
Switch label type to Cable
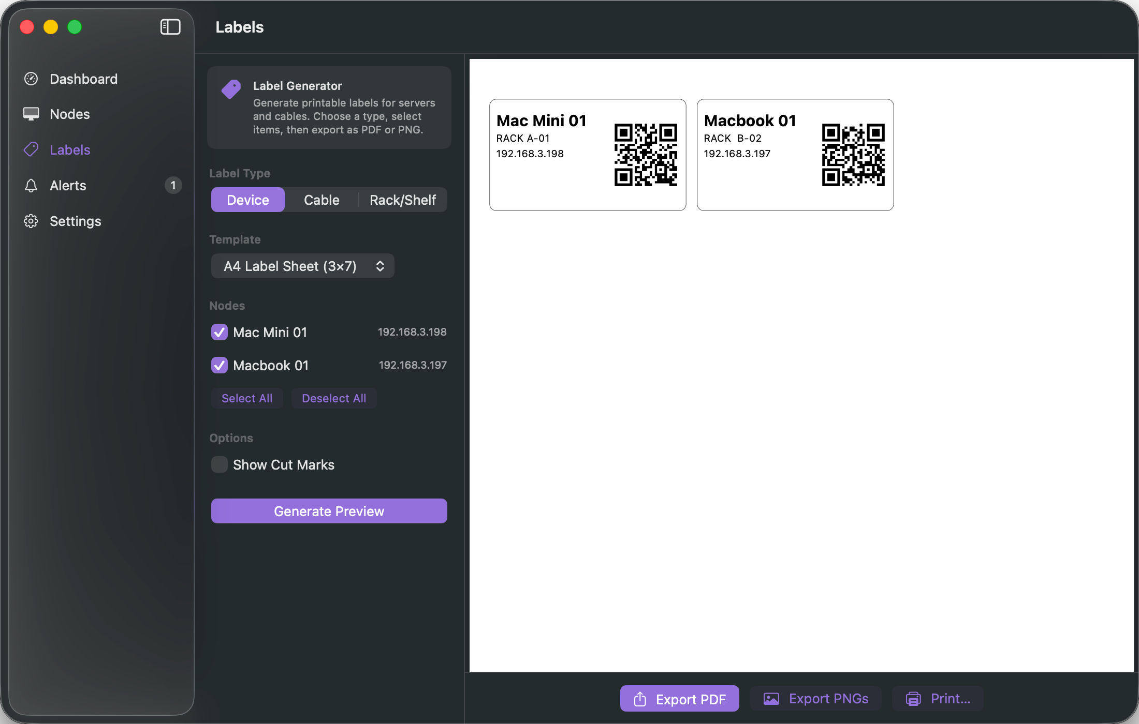[322, 200]
